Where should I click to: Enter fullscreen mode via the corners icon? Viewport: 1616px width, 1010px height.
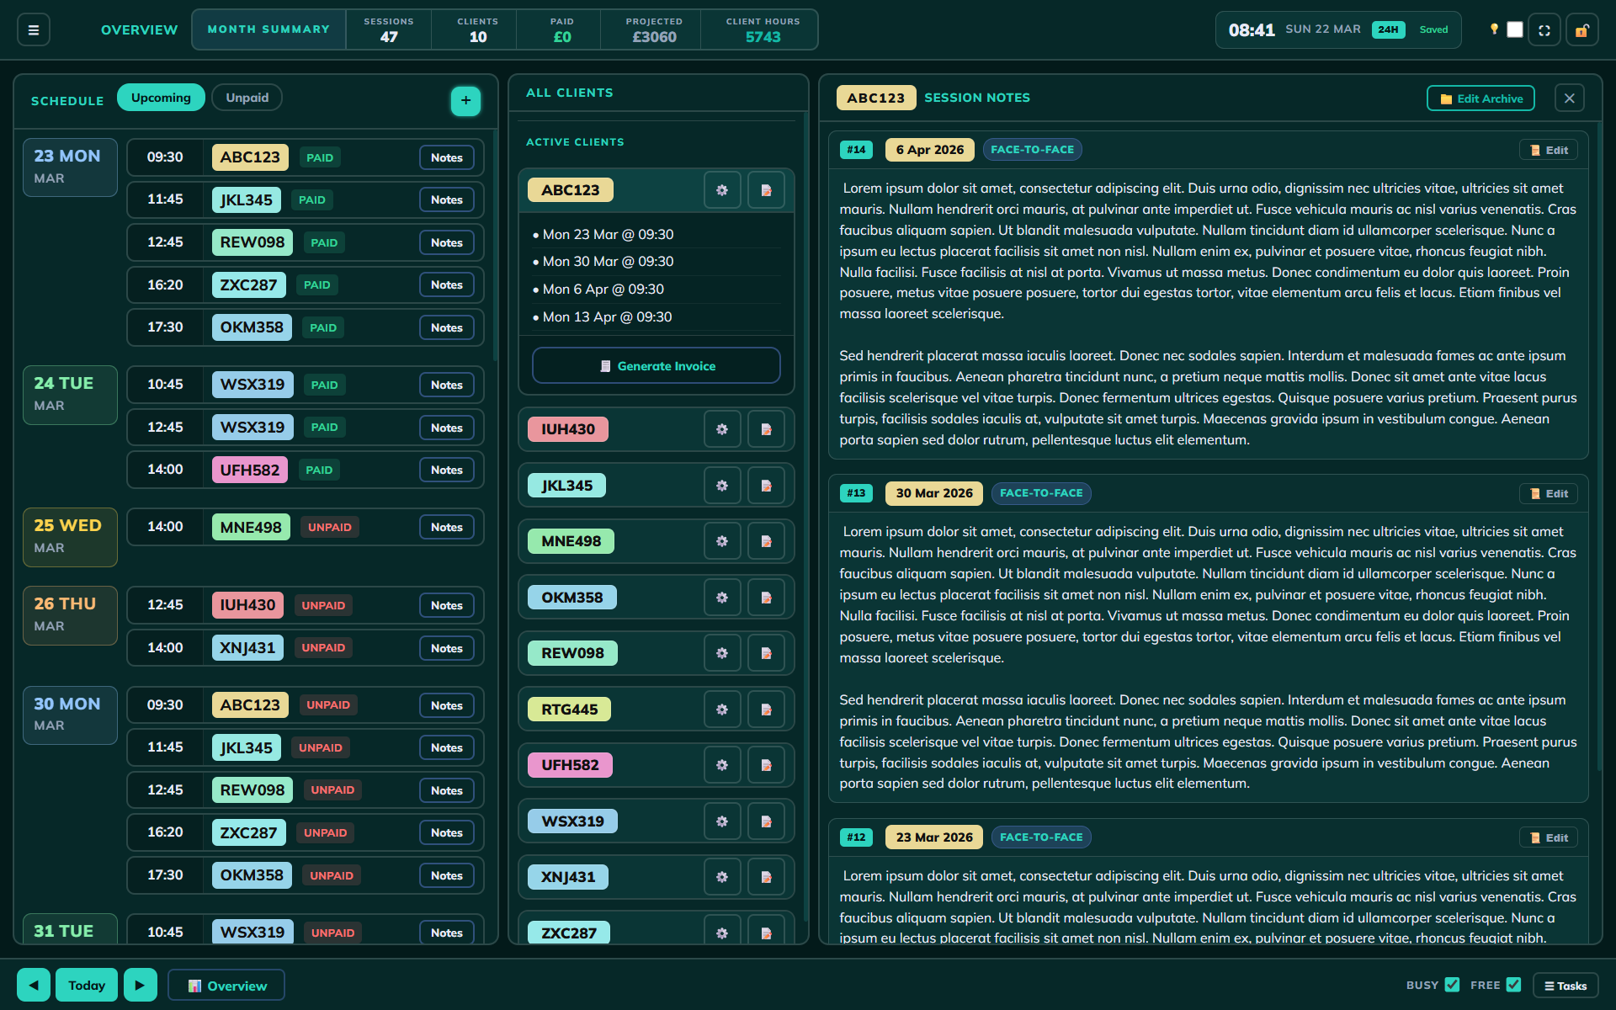coord(1544,29)
